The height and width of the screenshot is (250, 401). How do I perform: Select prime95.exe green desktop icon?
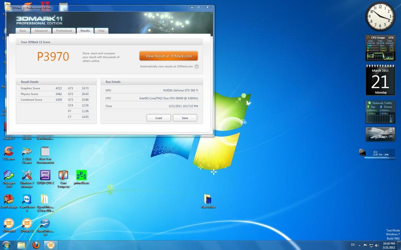pos(81,177)
